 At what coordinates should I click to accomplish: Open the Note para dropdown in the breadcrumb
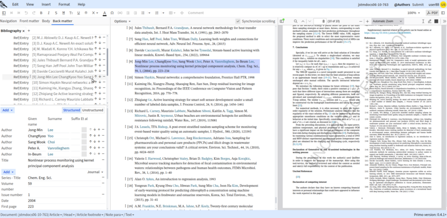coord(115,215)
